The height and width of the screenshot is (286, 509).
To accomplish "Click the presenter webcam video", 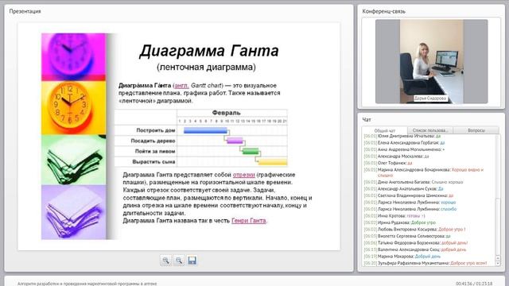I will coord(431,61).
